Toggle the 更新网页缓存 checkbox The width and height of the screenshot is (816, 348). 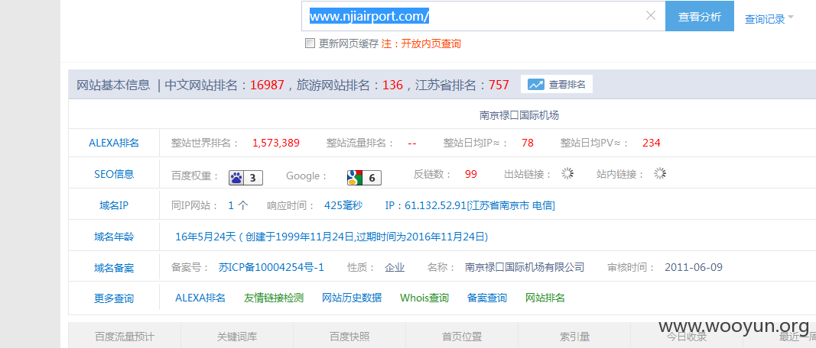(x=310, y=43)
